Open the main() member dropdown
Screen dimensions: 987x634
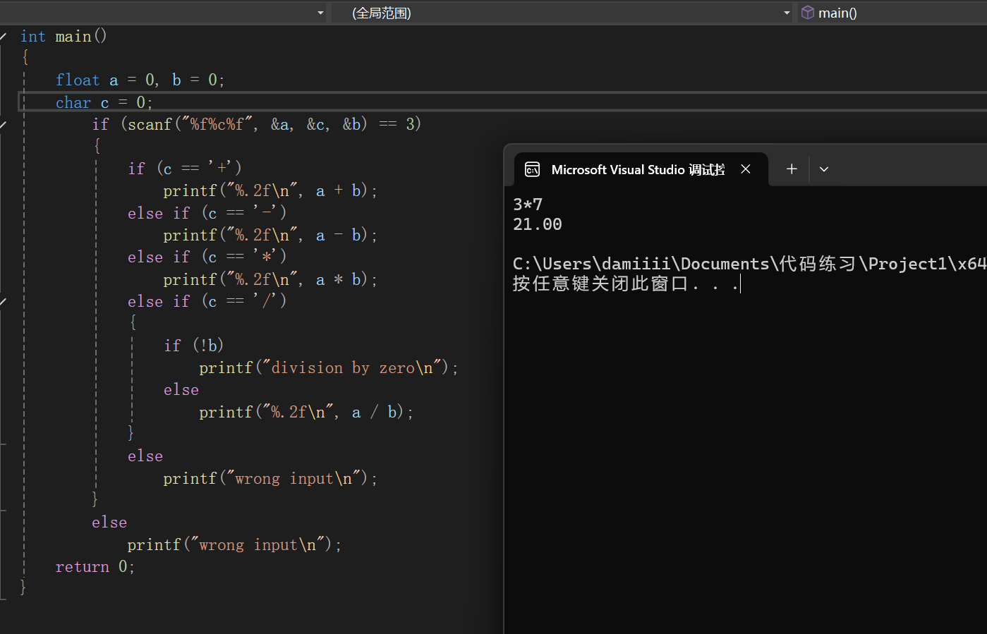pos(892,13)
